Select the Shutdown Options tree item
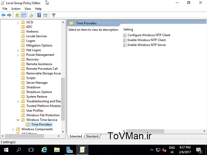The image size is (207, 155). tap(39, 92)
